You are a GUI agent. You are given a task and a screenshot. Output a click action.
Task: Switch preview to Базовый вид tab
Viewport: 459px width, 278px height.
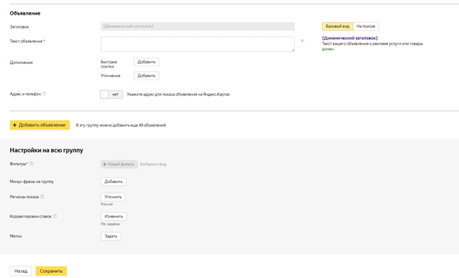[338, 26]
